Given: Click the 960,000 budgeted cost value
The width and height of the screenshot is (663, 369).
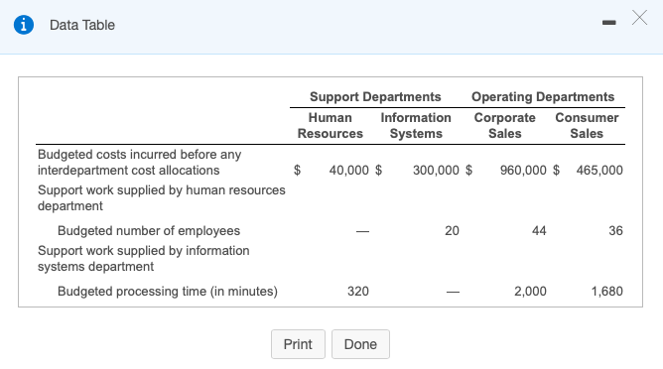Looking at the screenshot, I should (x=523, y=171).
